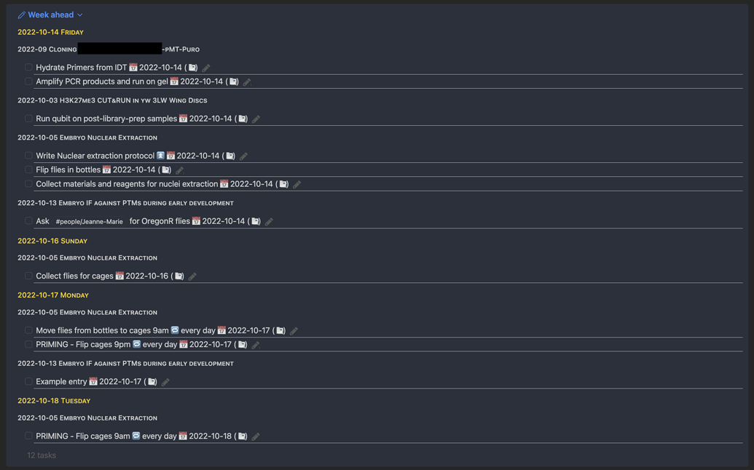Edit the Run qubit task via pencil
Viewport: 754px width, 470px height.
click(256, 119)
